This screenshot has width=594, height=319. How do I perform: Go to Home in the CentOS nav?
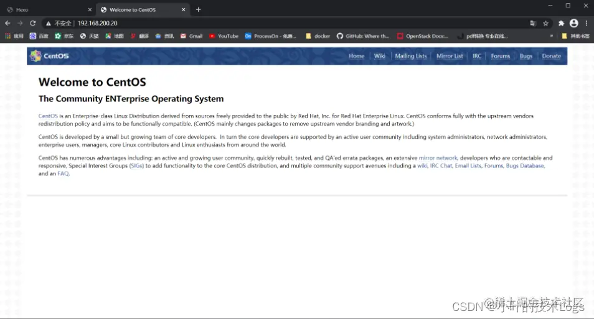[357, 56]
